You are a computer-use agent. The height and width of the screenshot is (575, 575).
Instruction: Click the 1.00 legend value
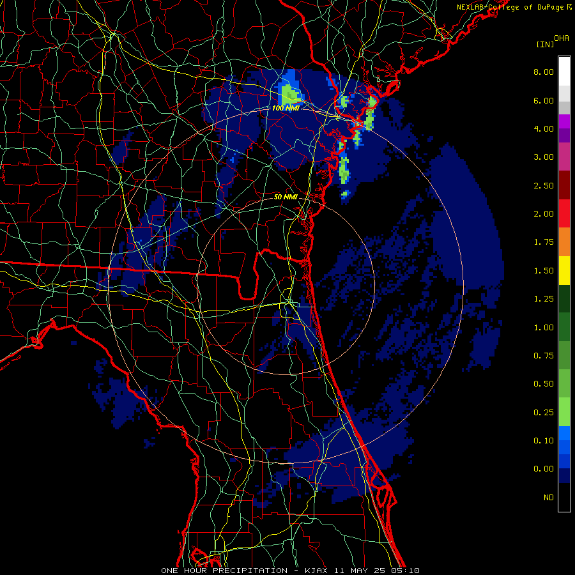[x=544, y=328]
